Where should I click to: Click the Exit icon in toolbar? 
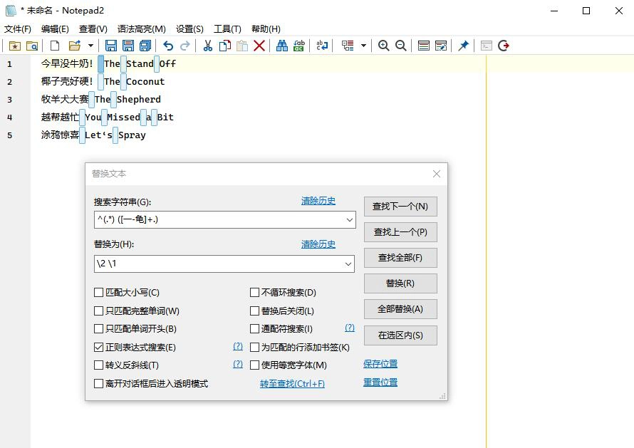(x=504, y=46)
